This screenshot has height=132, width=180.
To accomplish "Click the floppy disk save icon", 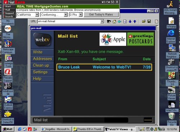I will click(149, 22).
